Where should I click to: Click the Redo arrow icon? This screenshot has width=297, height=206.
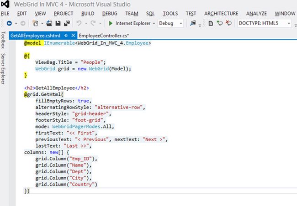[x=93, y=23]
